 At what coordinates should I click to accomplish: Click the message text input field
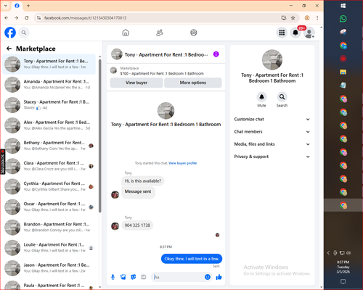178,277
